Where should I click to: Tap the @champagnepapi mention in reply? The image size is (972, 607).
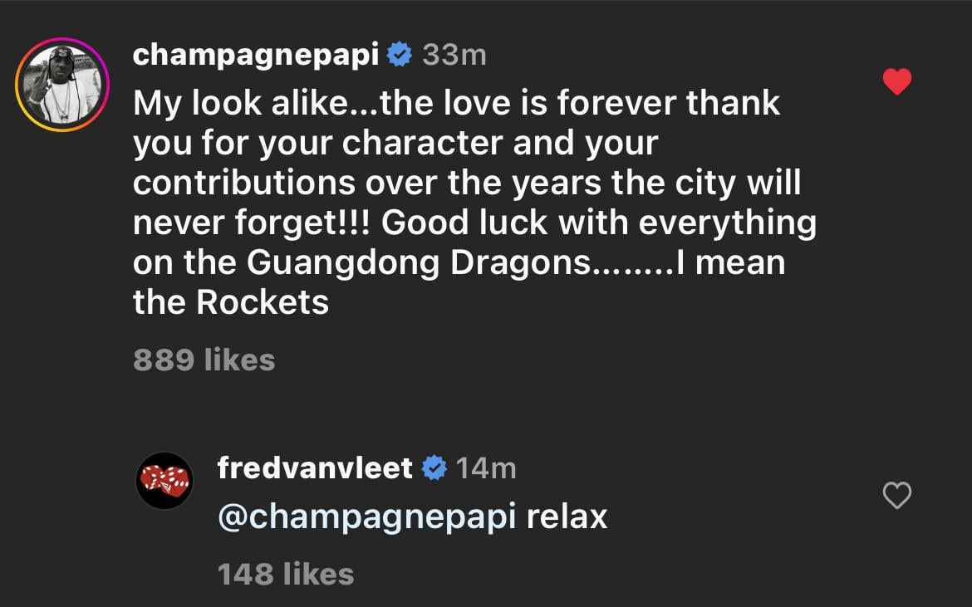pyautogui.click(x=366, y=516)
